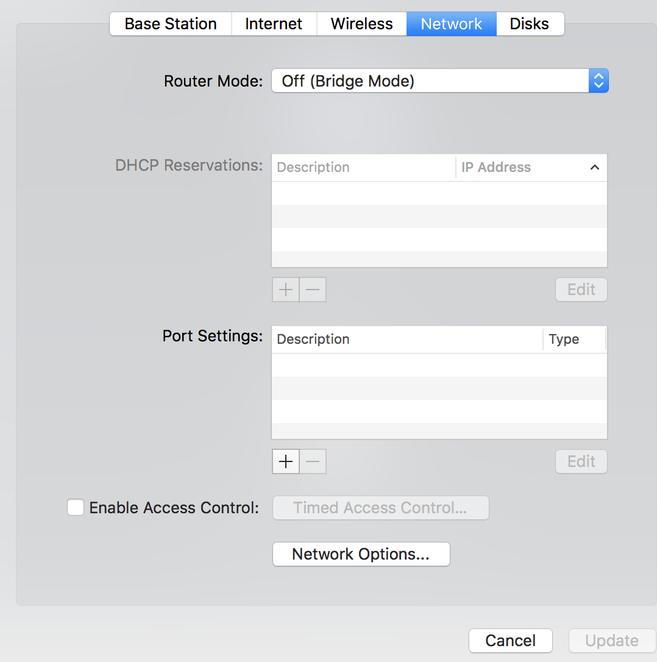Open Network Options dialog
Screen dimensions: 657x662
(x=361, y=554)
